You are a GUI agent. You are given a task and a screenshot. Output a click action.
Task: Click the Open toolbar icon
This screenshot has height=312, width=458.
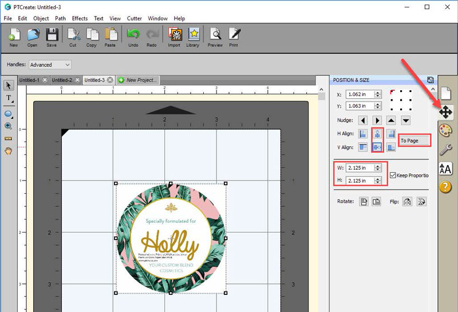[33, 37]
